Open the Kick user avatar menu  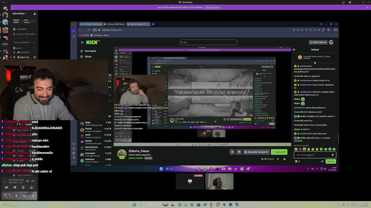331,42
